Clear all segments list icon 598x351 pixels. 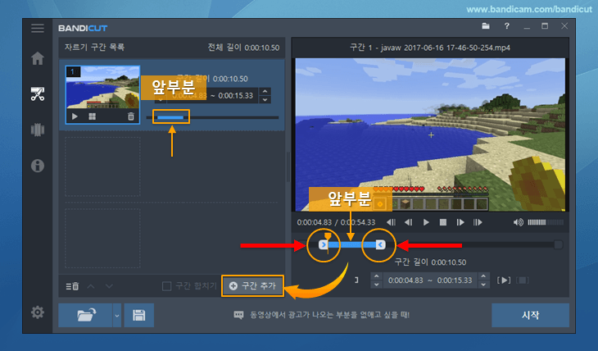point(72,286)
